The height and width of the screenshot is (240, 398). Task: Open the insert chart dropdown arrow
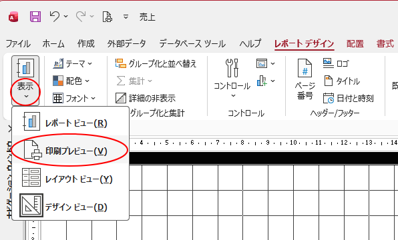point(273,81)
